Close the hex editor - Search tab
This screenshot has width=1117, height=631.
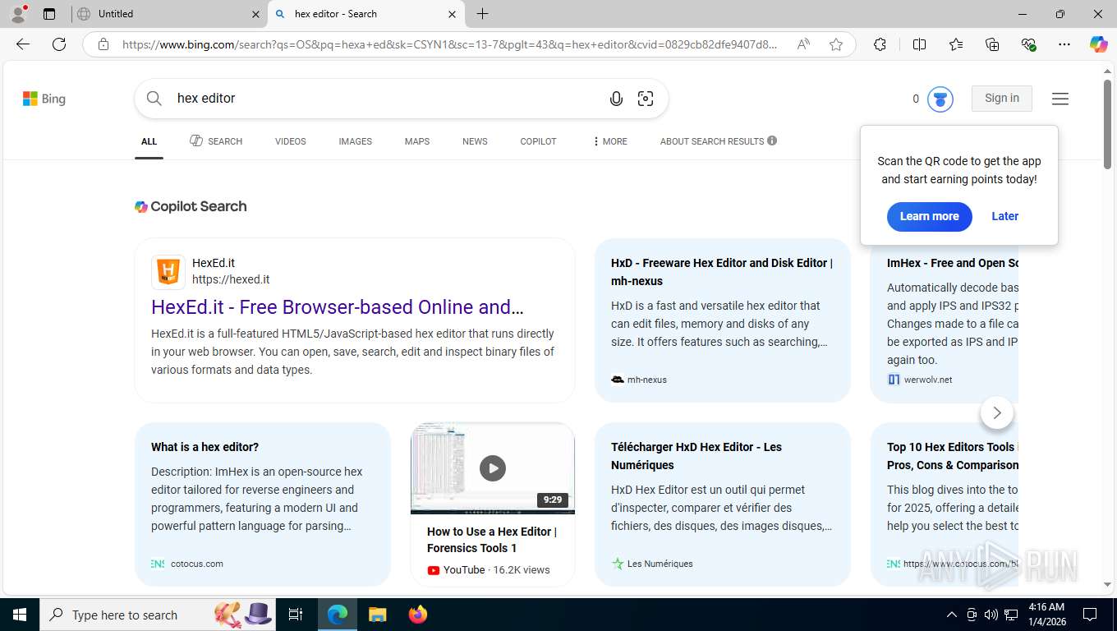pyautogui.click(x=452, y=14)
